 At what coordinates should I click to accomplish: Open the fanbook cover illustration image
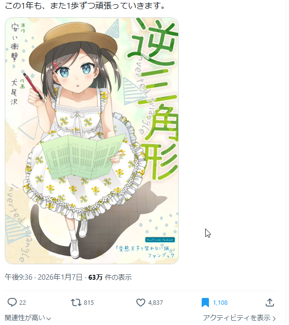[x=92, y=141]
